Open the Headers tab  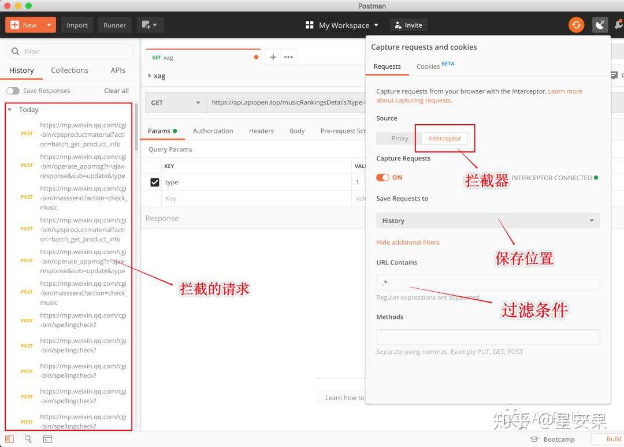click(x=261, y=131)
